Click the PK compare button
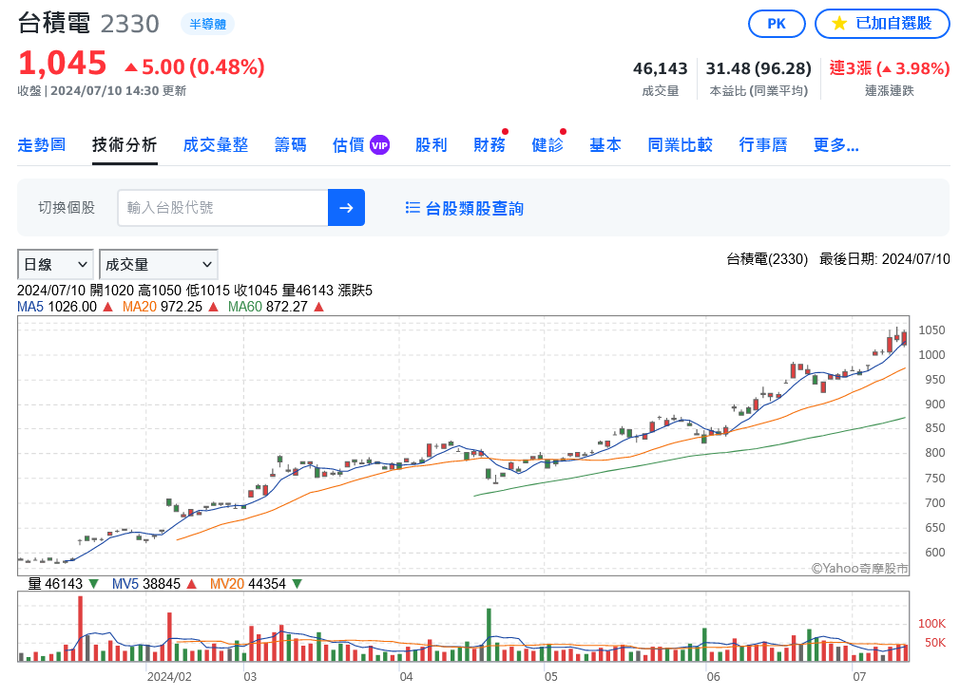 coord(777,24)
